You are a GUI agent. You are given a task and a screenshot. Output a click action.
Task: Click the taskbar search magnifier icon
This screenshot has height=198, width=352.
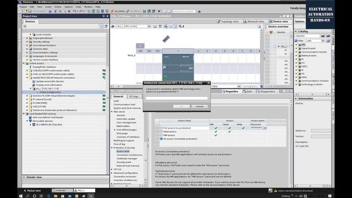[x=28, y=196]
